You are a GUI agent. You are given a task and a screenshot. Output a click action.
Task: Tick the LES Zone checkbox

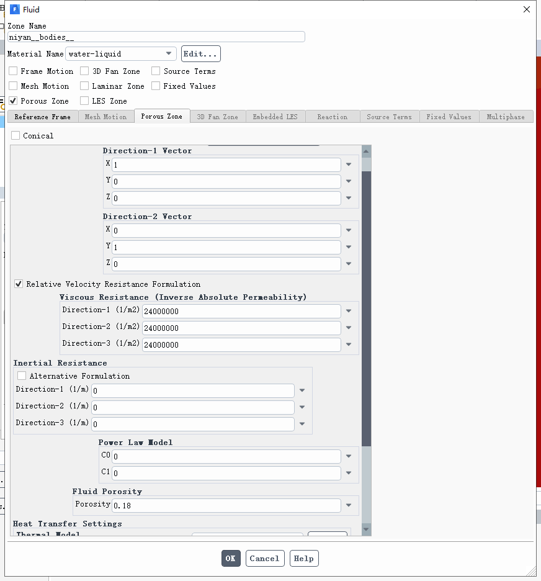pyautogui.click(x=84, y=101)
